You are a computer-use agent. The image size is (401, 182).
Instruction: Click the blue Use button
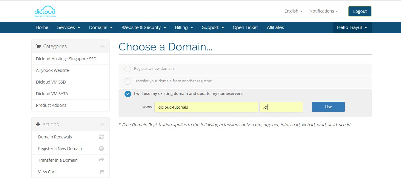(x=328, y=107)
